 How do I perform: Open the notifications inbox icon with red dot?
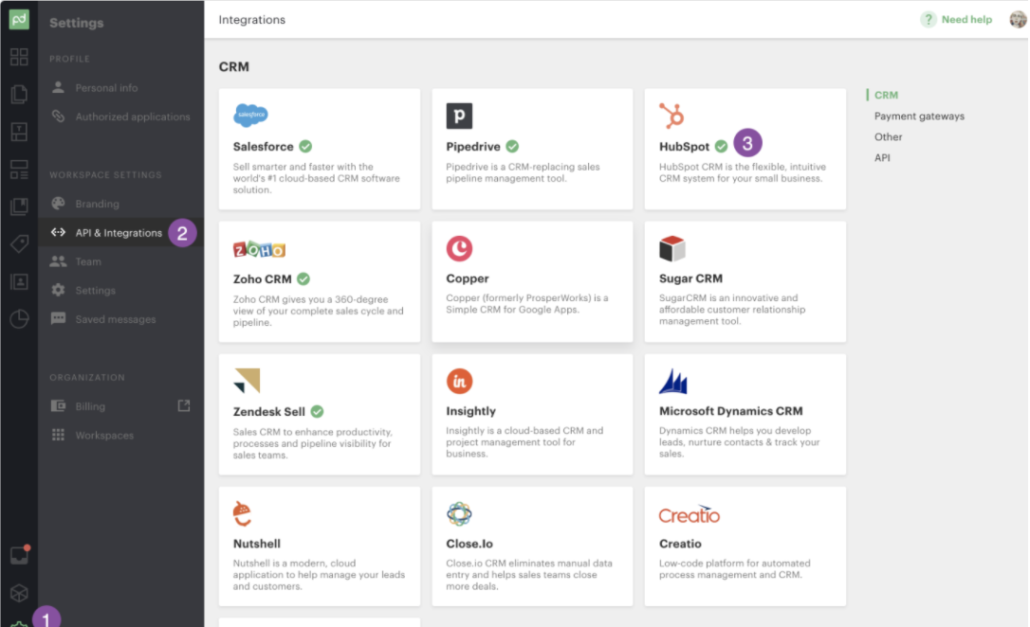tap(19, 555)
